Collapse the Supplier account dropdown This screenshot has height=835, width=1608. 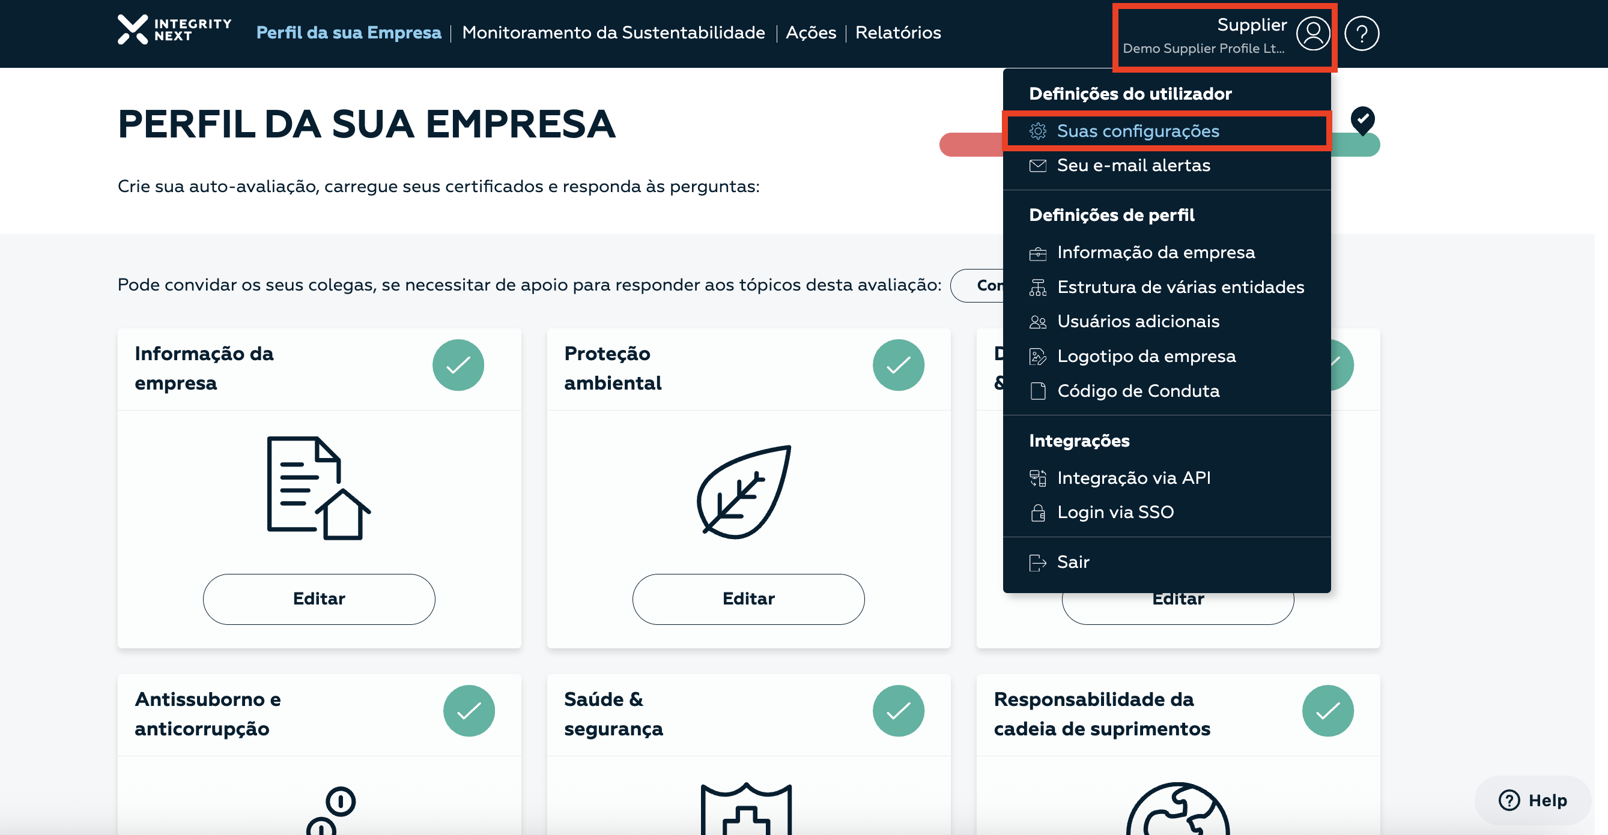pos(1224,36)
